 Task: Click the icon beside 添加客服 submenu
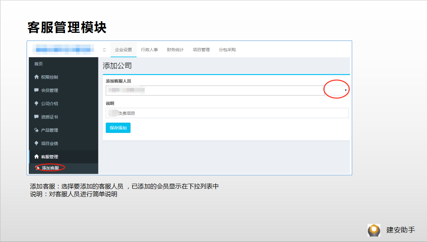pyautogui.click(x=37, y=168)
